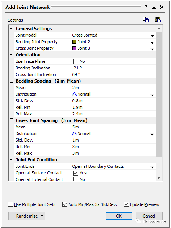This screenshot has height=228, width=171.
Task: Select the Use Trace Plane label
Action: coord(30,61)
